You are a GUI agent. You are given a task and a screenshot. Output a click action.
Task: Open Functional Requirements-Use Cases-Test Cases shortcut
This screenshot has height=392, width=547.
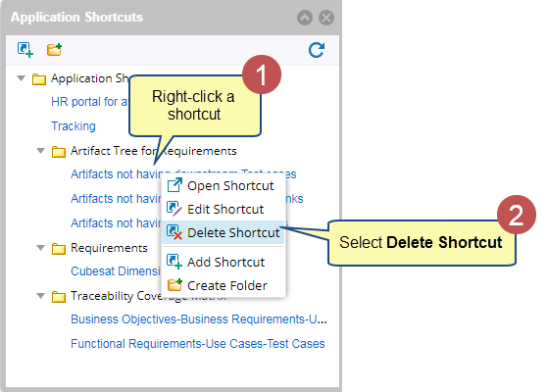pyautogui.click(x=198, y=344)
